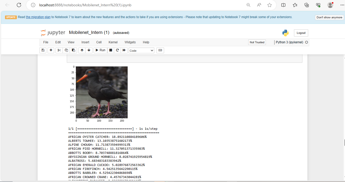Click Python 3 (ipykernel) kernel name
This screenshot has height=182, width=345.
(x=290, y=42)
